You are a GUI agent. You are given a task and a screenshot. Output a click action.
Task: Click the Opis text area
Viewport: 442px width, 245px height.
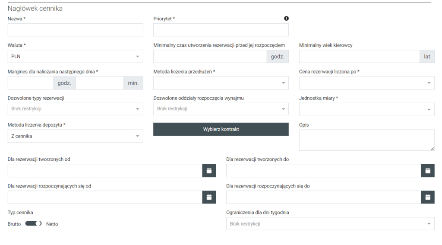[x=366, y=140]
